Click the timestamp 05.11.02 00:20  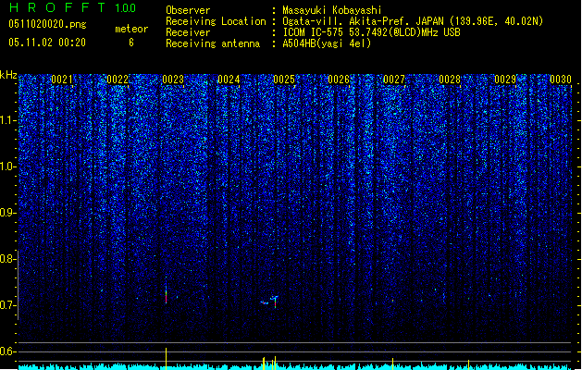tap(47, 43)
